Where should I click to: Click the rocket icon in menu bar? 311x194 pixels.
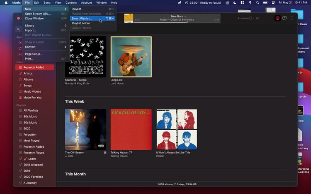(x=180, y=2)
